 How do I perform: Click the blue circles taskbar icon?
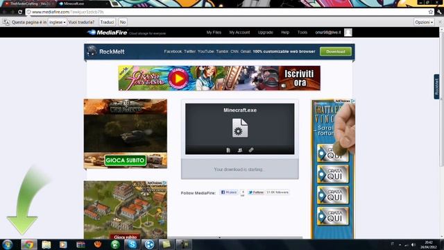[150, 244]
